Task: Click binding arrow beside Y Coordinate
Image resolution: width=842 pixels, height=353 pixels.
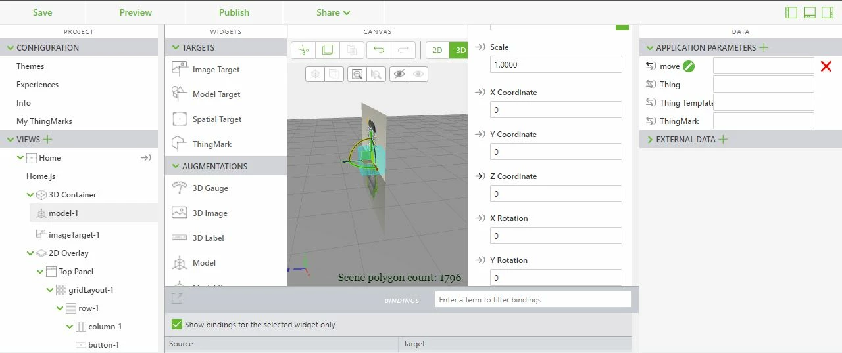Action: (480, 134)
